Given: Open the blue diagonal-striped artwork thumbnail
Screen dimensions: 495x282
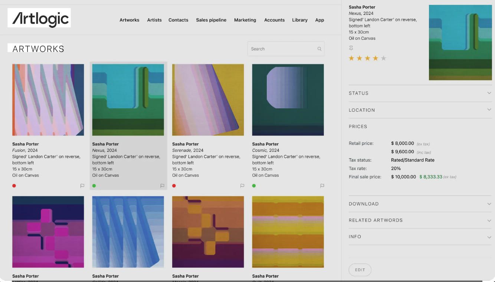Looking at the screenshot, I should pyautogui.click(x=128, y=232).
